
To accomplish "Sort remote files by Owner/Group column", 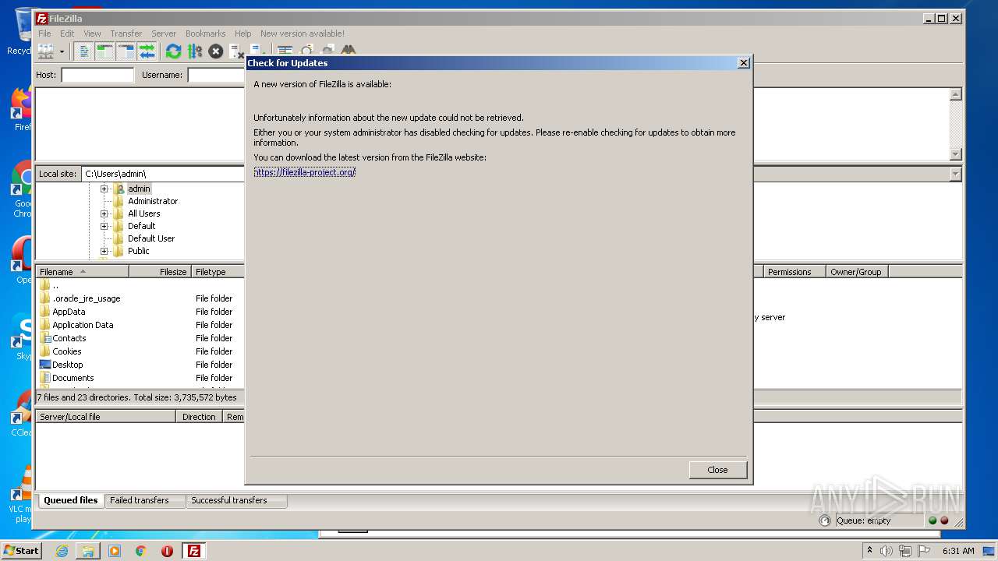I will (x=857, y=272).
